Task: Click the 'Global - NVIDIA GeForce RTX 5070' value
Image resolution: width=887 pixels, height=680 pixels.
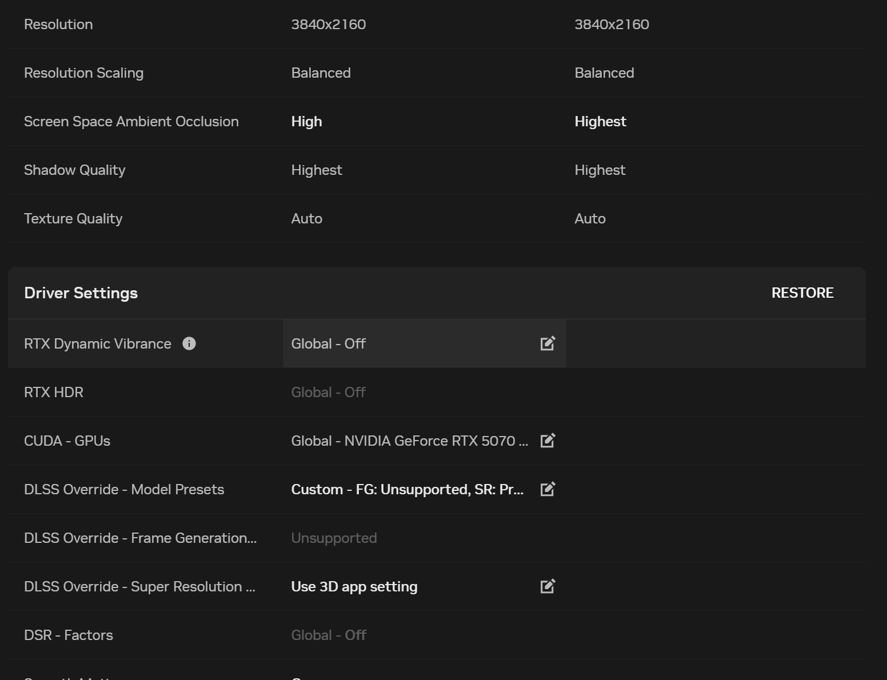Action: point(409,441)
